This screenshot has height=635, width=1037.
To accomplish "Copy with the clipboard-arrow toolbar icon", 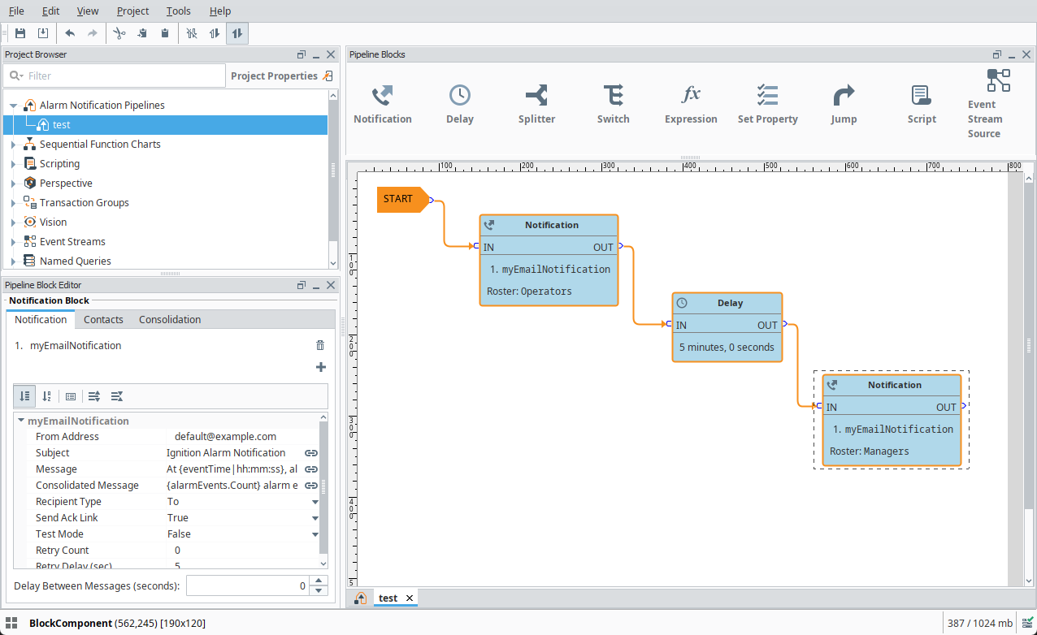I will 142,33.
